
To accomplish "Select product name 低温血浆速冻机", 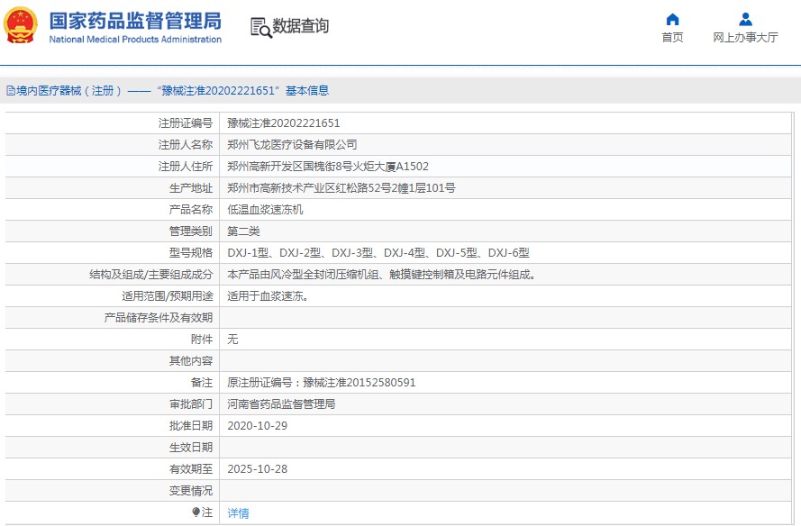I will [x=265, y=209].
